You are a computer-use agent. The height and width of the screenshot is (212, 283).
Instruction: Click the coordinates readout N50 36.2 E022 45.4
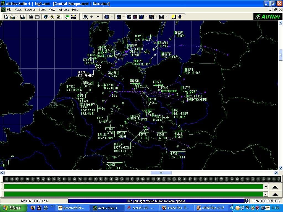tap(34, 201)
